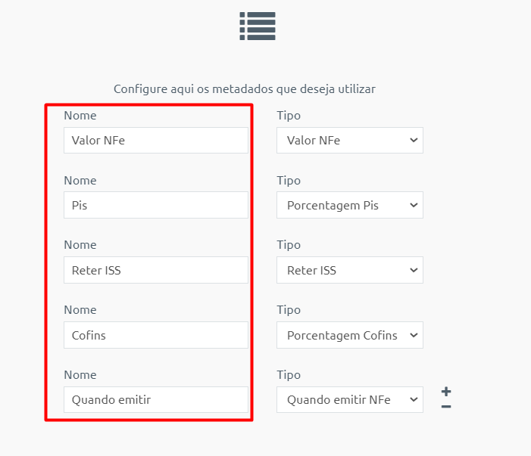Click the chevron on Porcentagem Pis dropdown
Image resolution: width=531 pixels, height=456 pixels.
click(414, 205)
